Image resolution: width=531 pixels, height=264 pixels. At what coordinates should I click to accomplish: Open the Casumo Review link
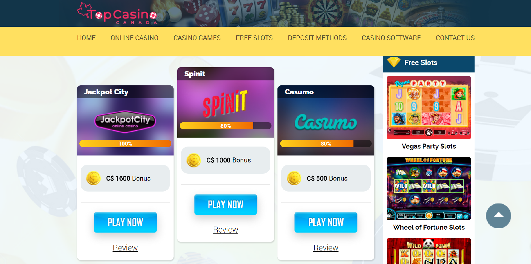326,248
